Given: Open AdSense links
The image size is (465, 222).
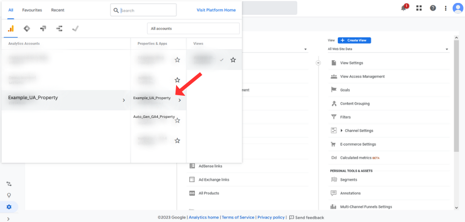Looking at the screenshot, I should coord(210,166).
